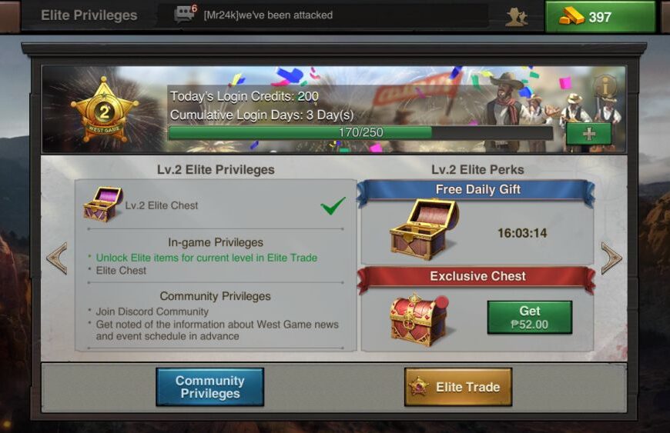Open the Community Privileges button

[209, 387]
